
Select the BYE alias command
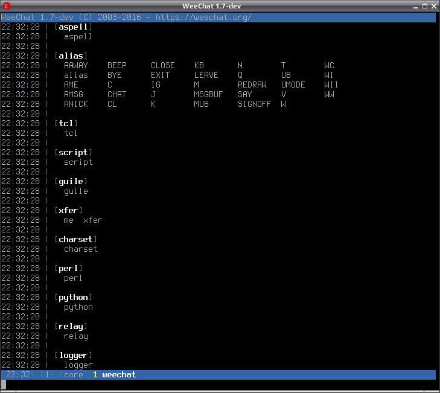[115, 75]
